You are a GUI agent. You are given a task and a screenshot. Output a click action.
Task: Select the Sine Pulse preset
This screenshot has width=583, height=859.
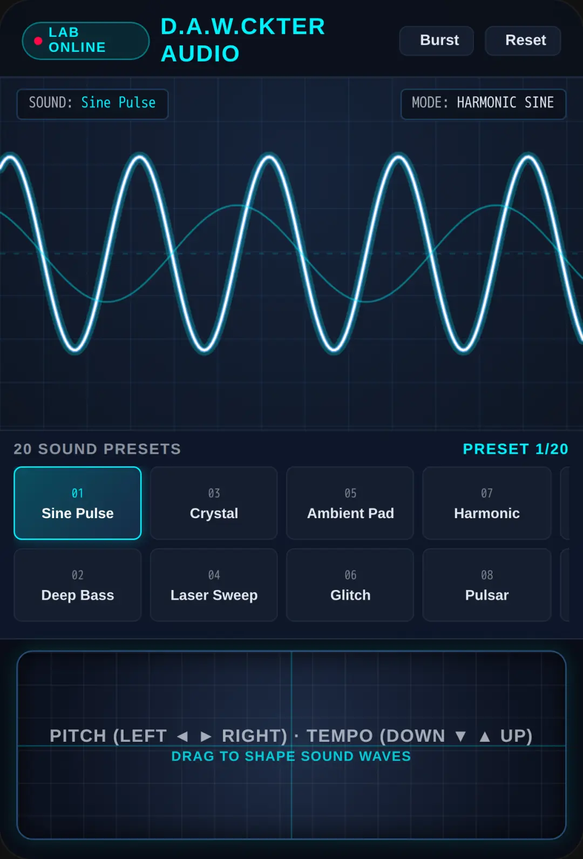[x=78, y=503]
